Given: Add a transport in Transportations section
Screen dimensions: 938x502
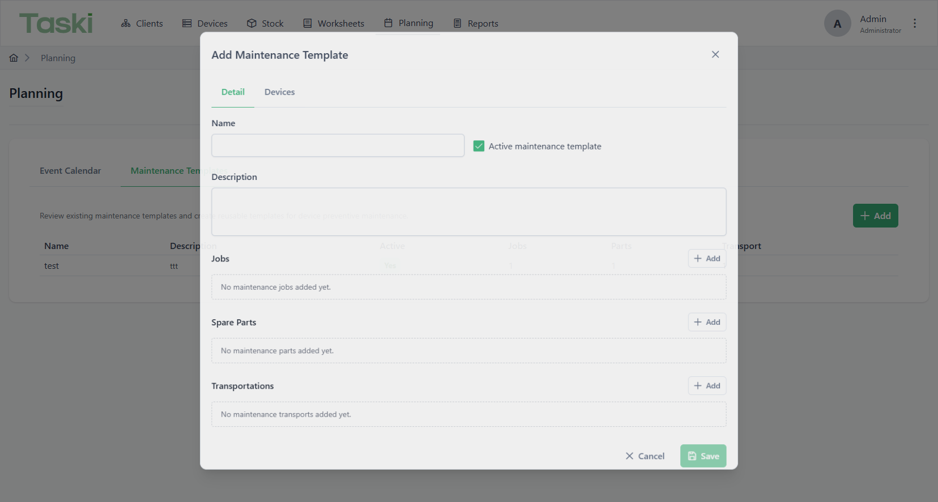Looking at the screenshot, I should click(707, 385).
